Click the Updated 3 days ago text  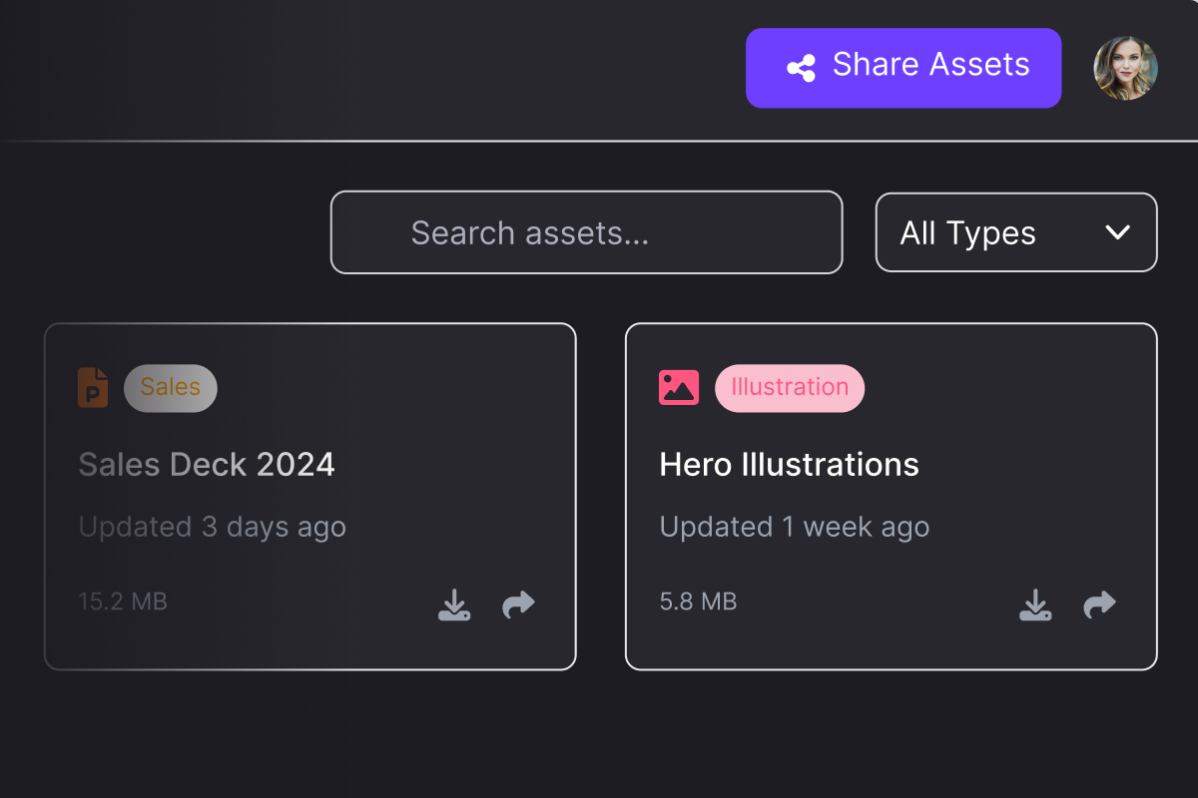213,528
